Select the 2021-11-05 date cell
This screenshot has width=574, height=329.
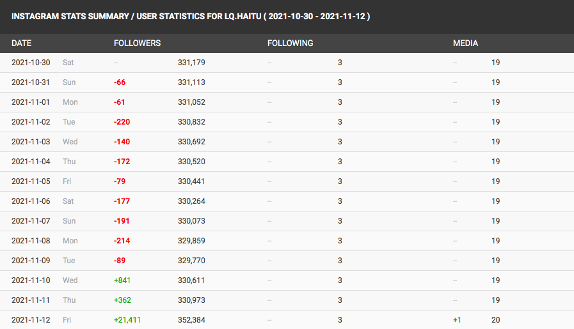tap(31, 181)
